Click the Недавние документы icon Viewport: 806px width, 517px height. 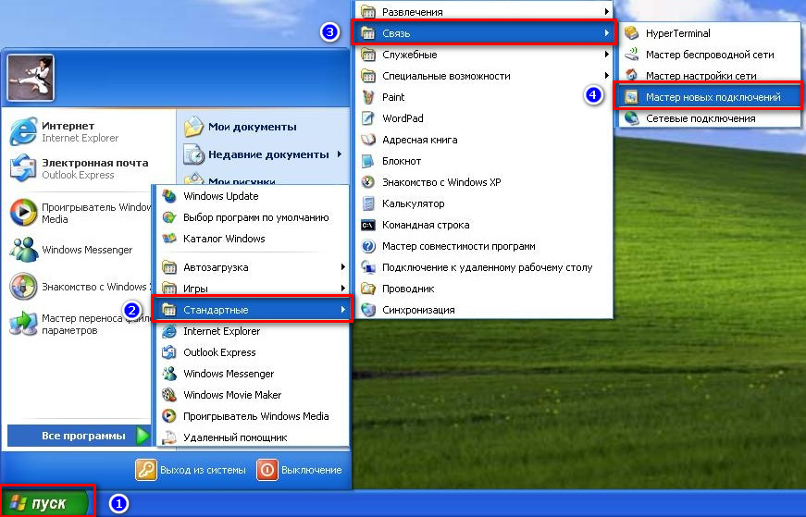tap(193, 154)
